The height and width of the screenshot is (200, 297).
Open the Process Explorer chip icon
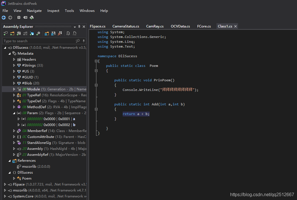pyautogui.click(x=19, y=18)
